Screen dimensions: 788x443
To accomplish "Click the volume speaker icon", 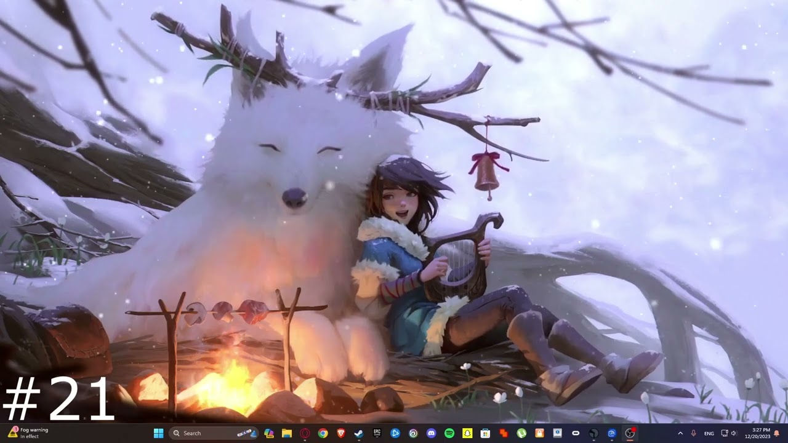I will click(x=734, y=433).
